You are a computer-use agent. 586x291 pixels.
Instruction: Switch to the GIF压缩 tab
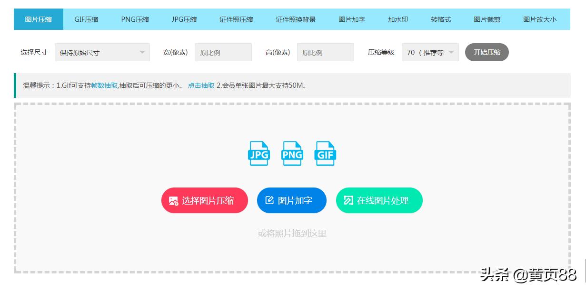(x=86, y=19)
